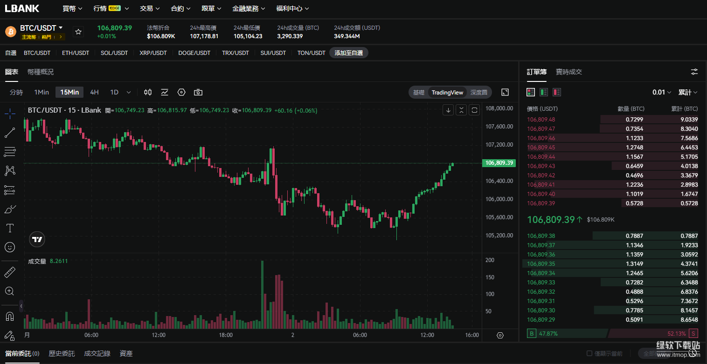
Task: Select ETH/USDT from the watchlist
Action: (x=76, y=53)
